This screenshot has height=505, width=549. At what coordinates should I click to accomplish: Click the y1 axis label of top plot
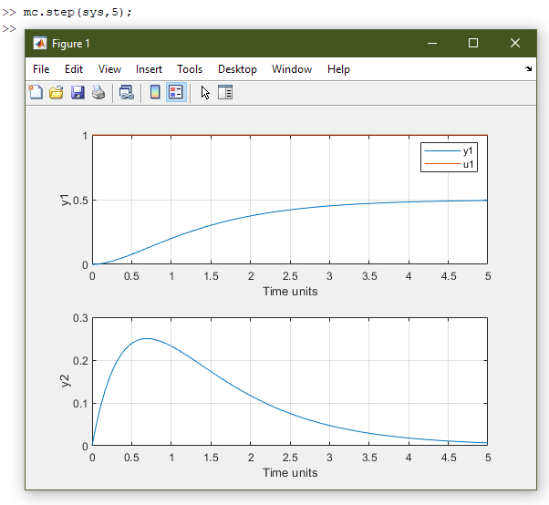[65, 200]
